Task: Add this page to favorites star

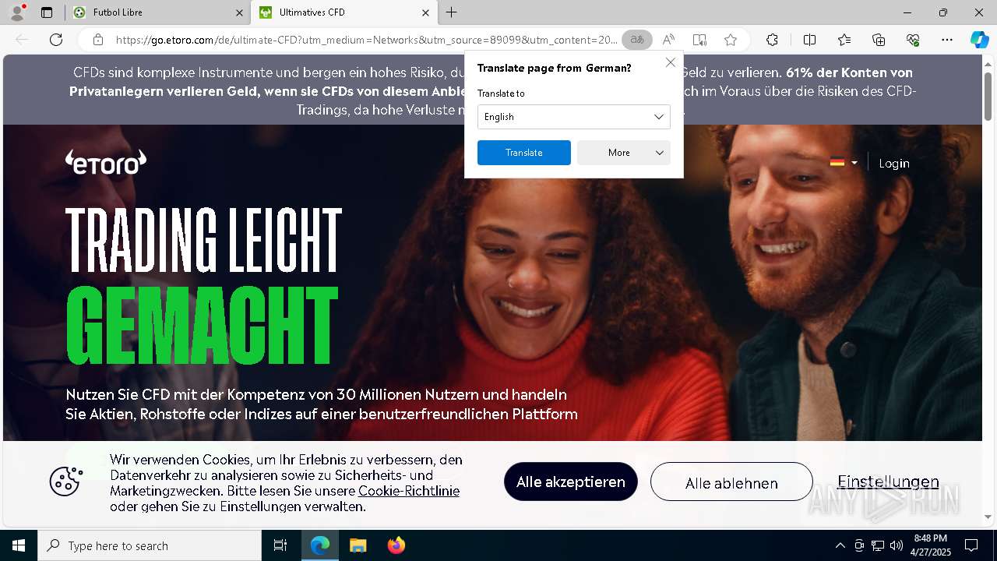Action: click(x=730, y=40)
